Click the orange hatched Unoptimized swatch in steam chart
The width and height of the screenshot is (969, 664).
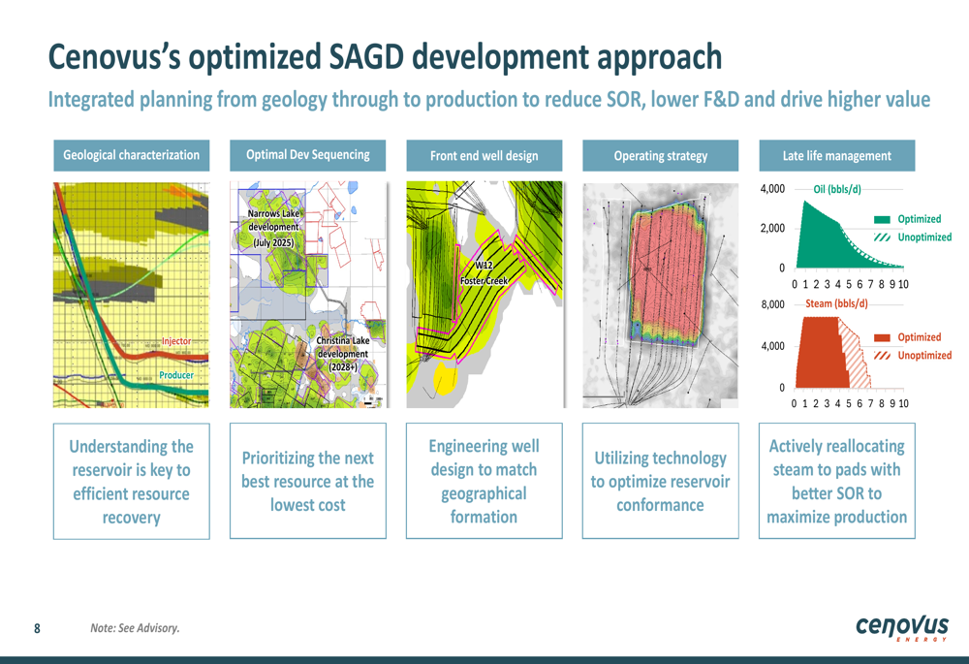pyautogui.click(x=882, y=356)
